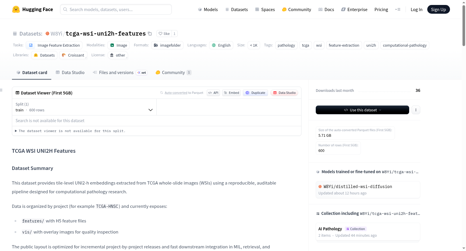Click Log In
The height and width of the screenshot is (251, 466).
416,9
